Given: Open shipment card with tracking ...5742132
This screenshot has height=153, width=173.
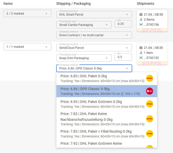Looking at the screenshot, I should [x=152, y=54].
